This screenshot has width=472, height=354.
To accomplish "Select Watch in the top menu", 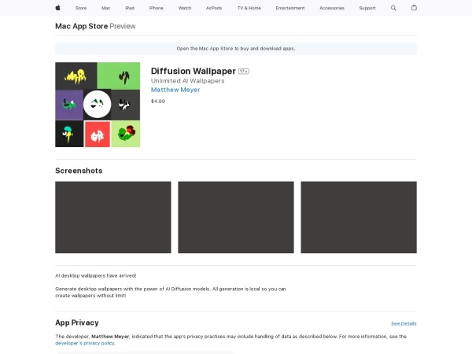I will point(185,8).
